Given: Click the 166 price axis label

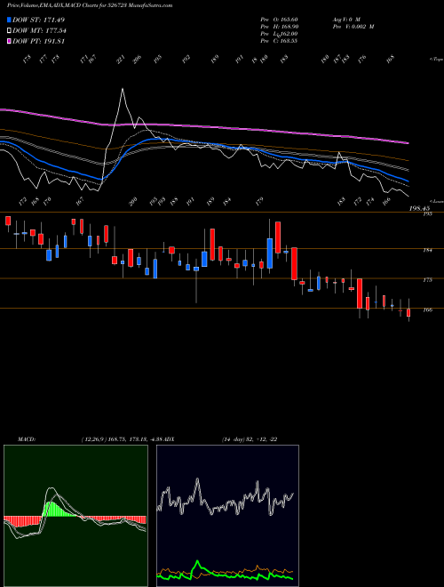Looking at the screenshot, I should (x=427, y=310).
